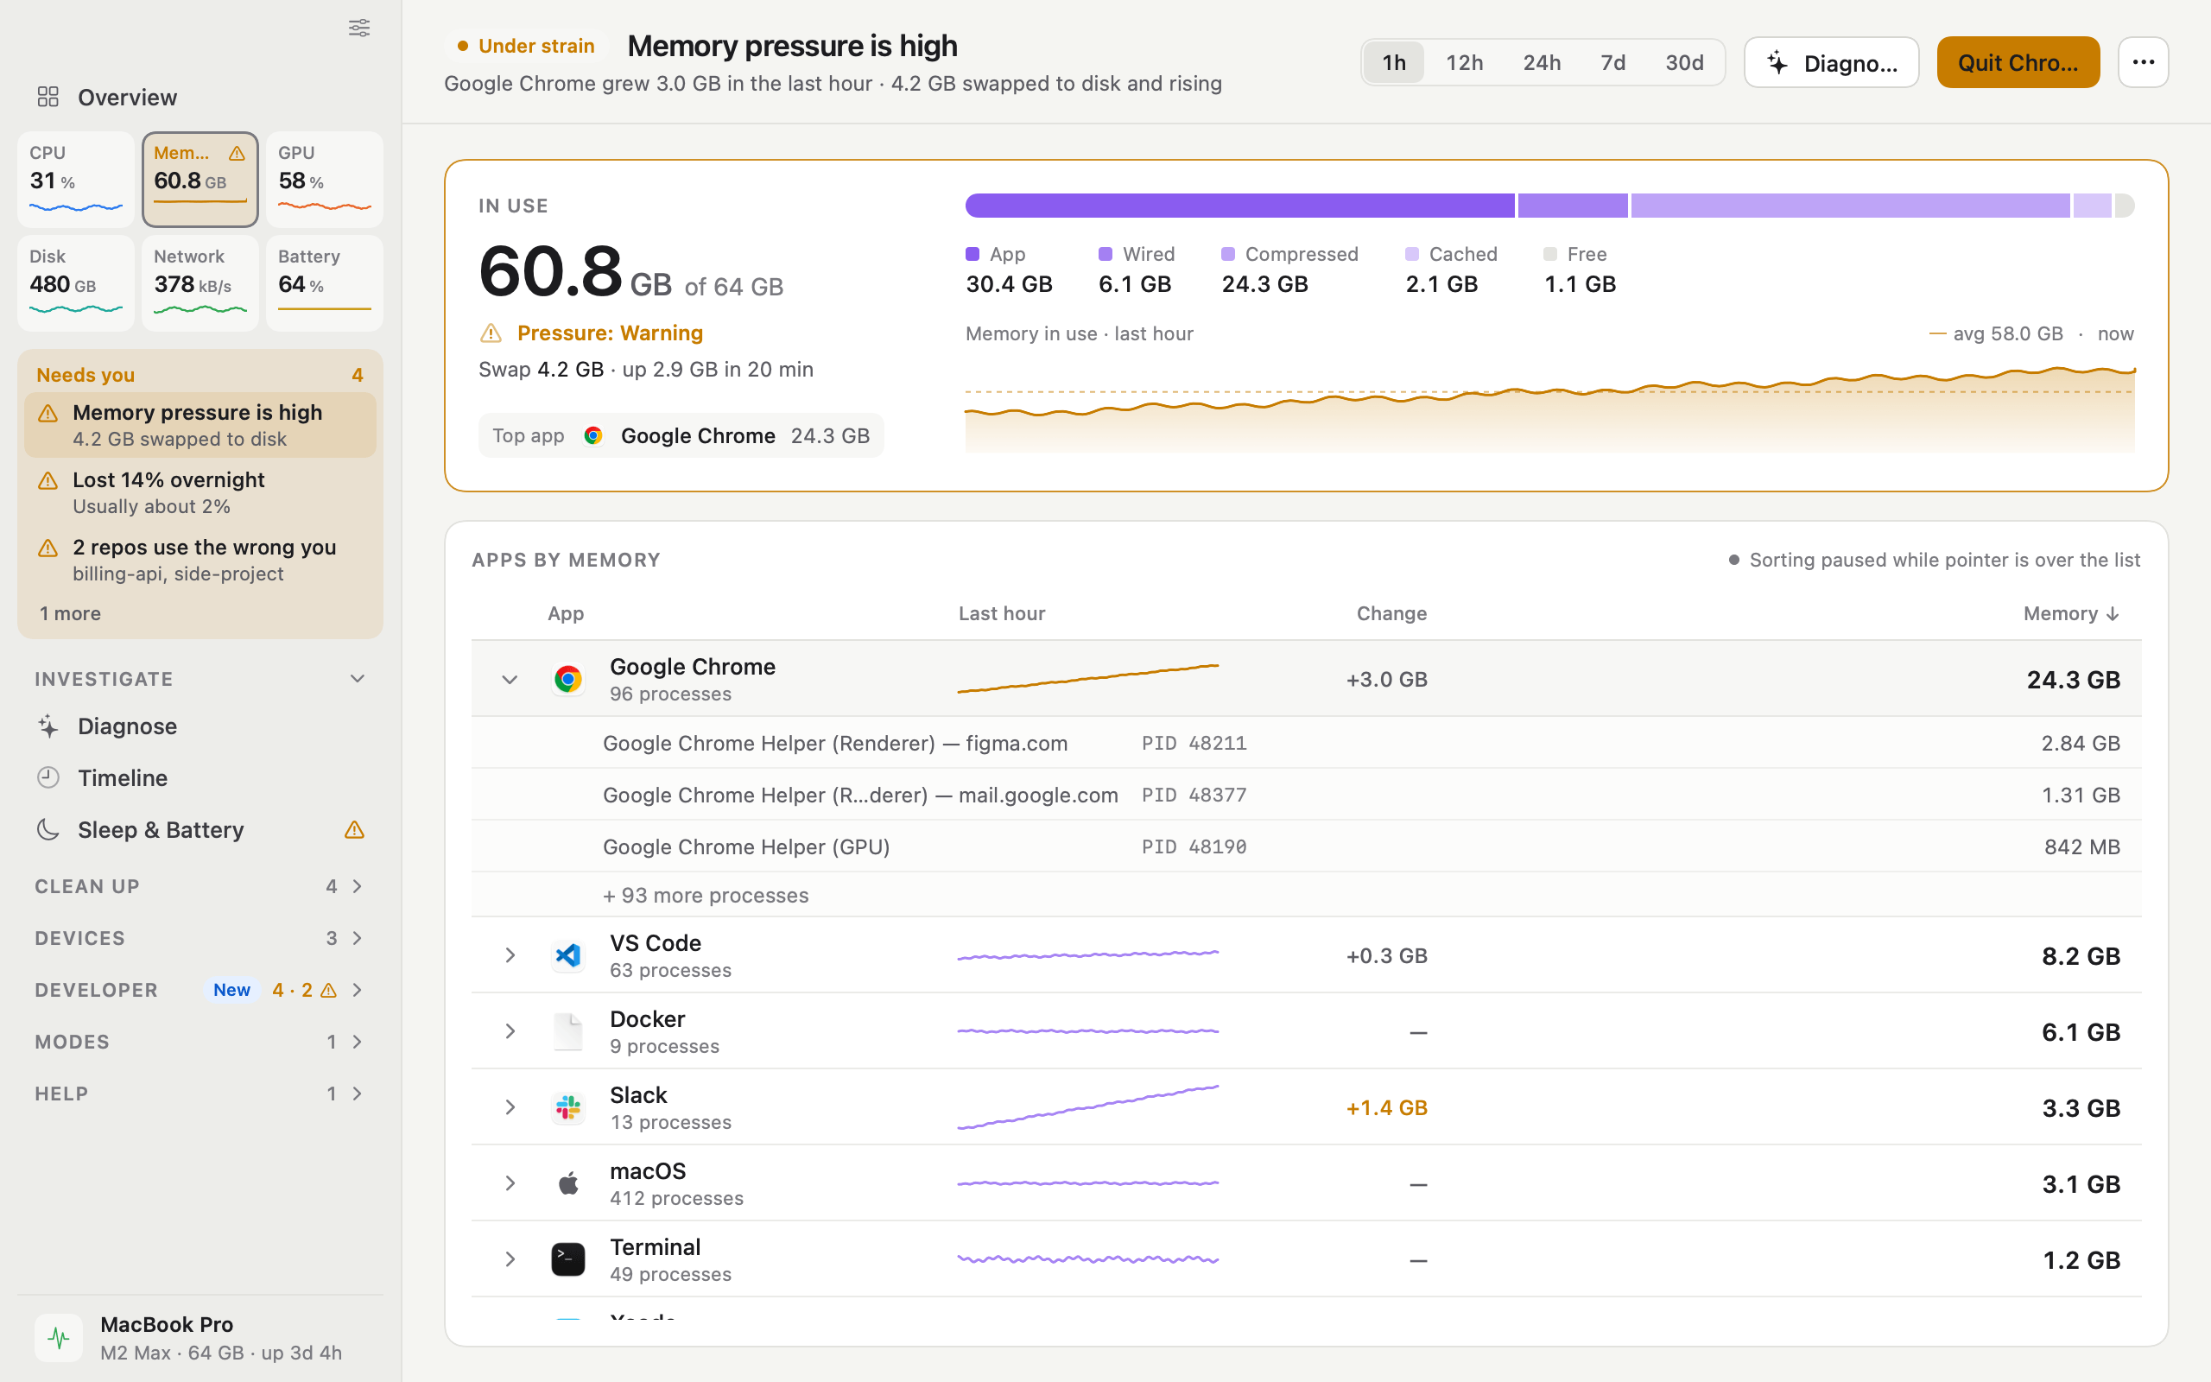Expand the Docker row
The image size is (2211, 1382).
(509, 1031)
